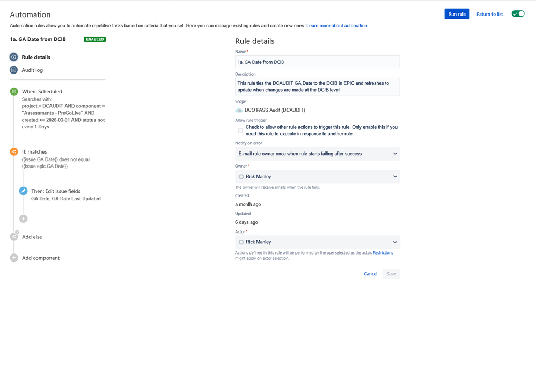Select the If: matches condition
The width and height of the screenshot is (536, 370).
pos(34,151)
